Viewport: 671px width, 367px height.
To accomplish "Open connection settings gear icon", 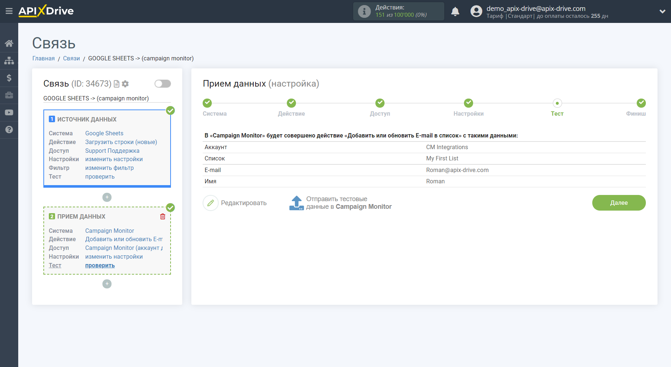I will [125, 84].
